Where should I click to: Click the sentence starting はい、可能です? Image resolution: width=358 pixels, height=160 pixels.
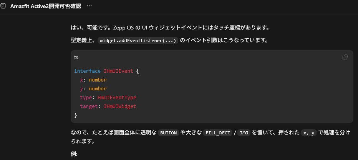(x=170, y=28)
